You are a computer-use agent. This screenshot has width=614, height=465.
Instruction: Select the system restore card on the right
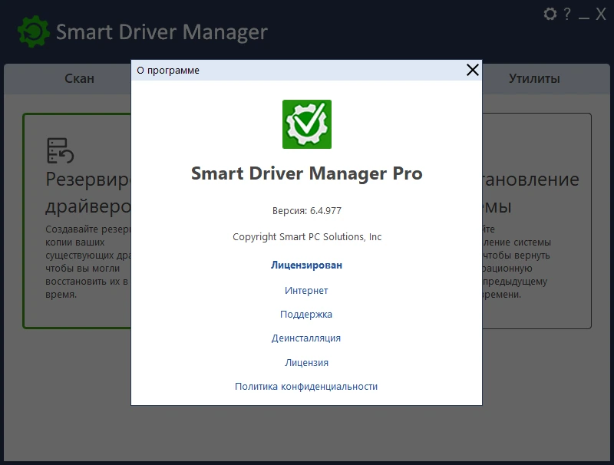point(536,221)
